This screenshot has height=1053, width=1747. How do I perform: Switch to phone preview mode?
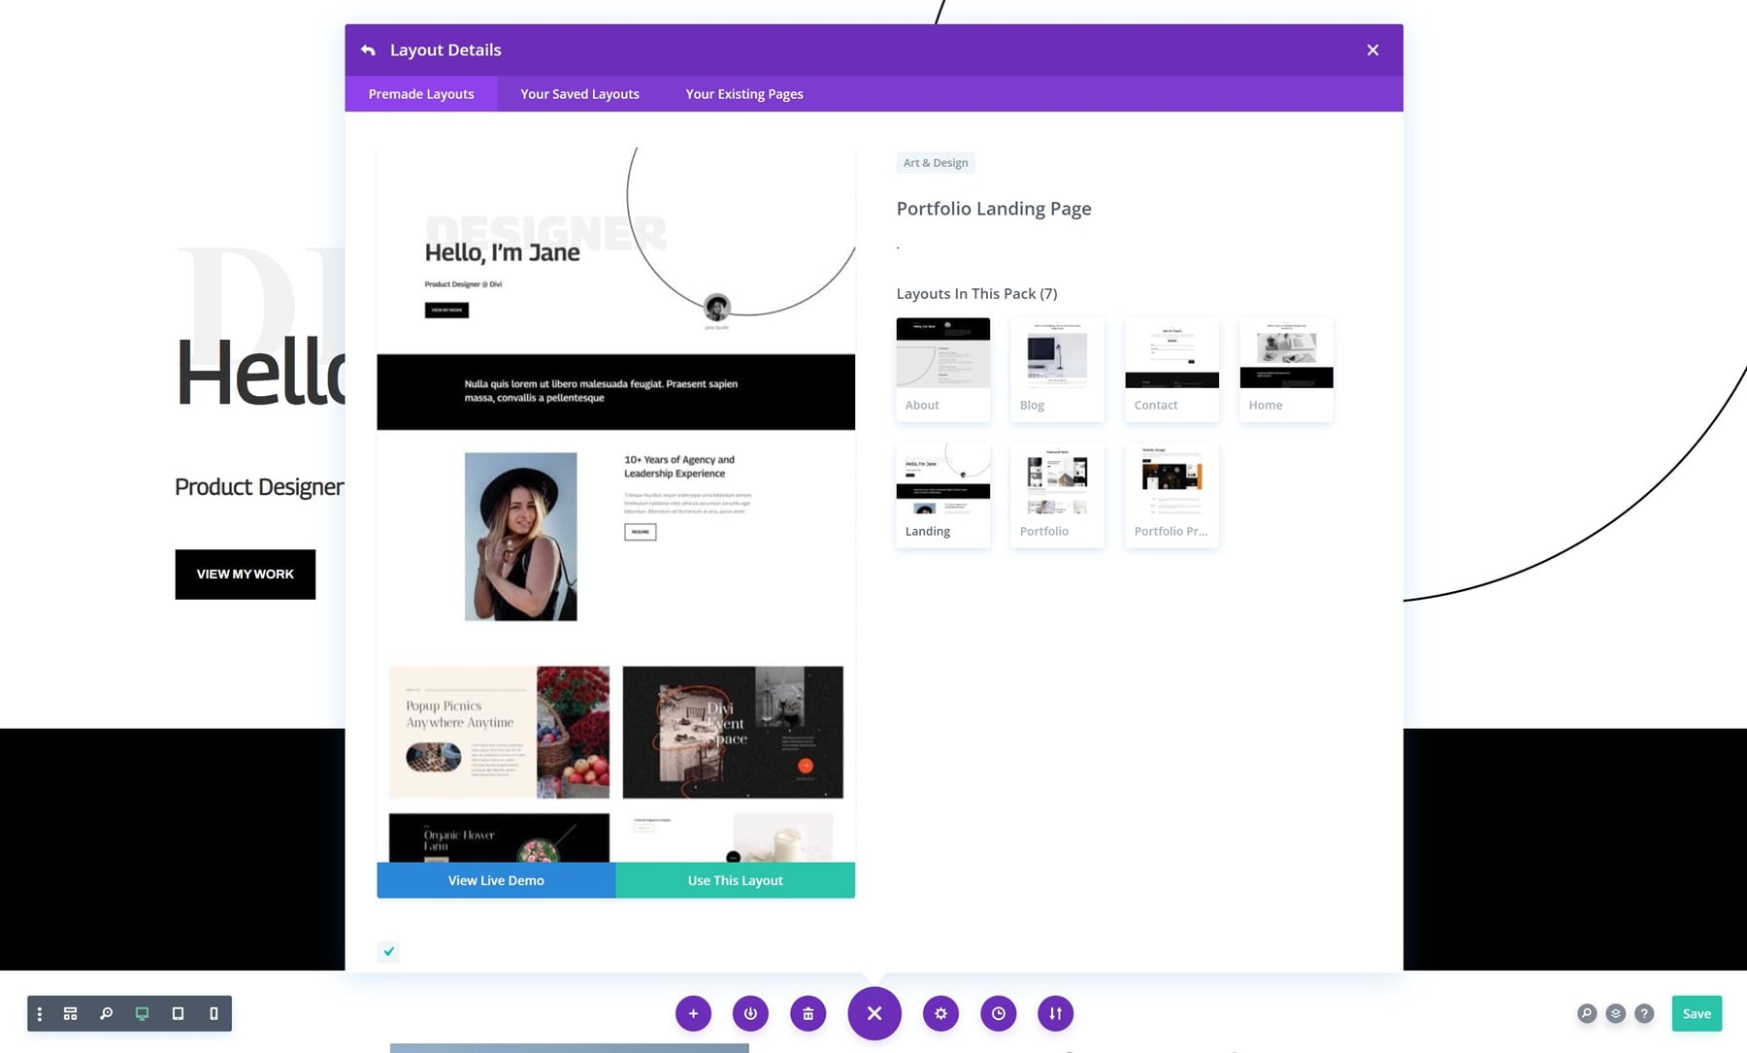[214, 1013]
